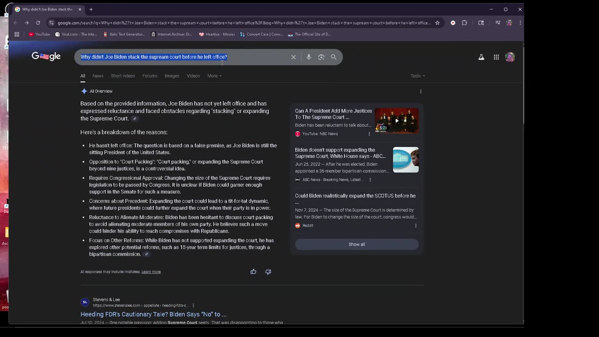Image resolution: width=599 pixels, height=337 pixels.
Task: Open 'Heeding FDR's Cautionary Tale?' result
Action: tap(153, 315)
